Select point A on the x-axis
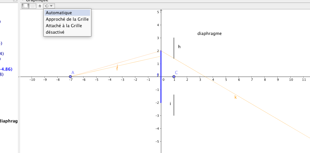The height and width of the screenshot is (153, 310). pos(70,77)
